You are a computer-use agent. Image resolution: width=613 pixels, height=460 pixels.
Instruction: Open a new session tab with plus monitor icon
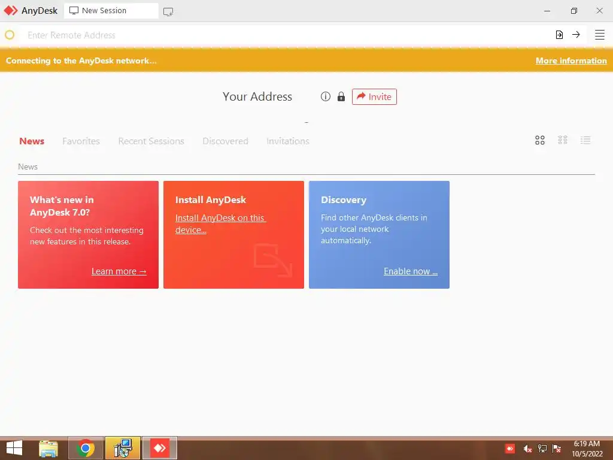click(x=168, y=12)
